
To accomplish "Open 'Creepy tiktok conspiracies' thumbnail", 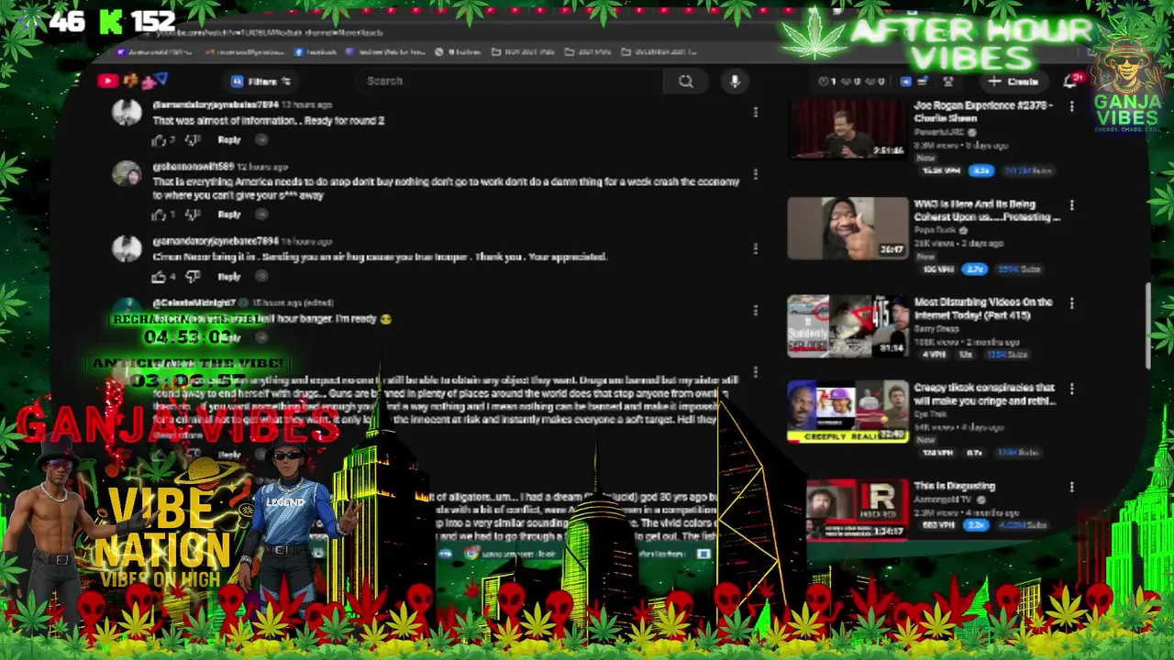I will point(847,412).
